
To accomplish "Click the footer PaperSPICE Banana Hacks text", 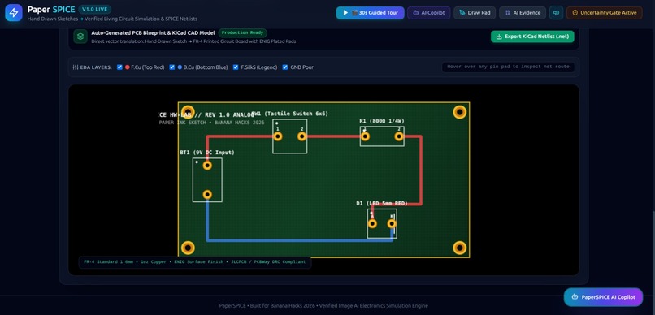I will (x=323, y=306).
